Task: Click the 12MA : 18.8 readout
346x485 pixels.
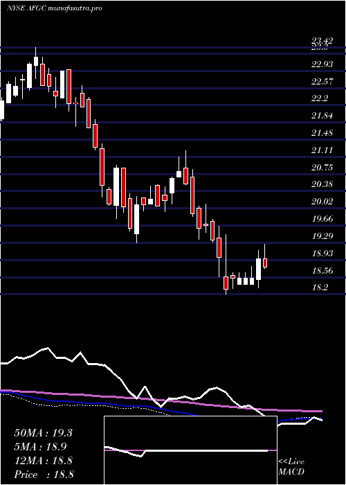Action: pyautogui.click(x=43, y=461)
